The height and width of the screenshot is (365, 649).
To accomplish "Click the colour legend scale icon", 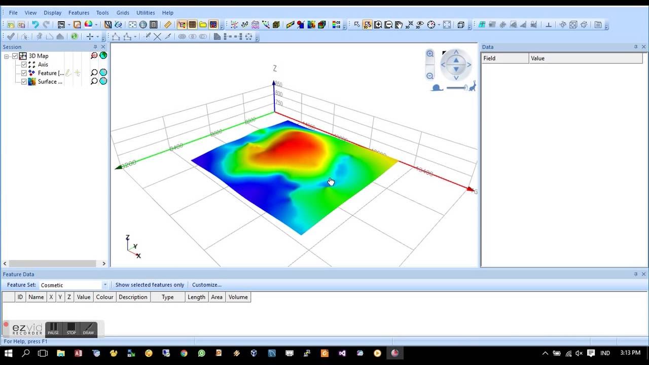I will 336,24.
